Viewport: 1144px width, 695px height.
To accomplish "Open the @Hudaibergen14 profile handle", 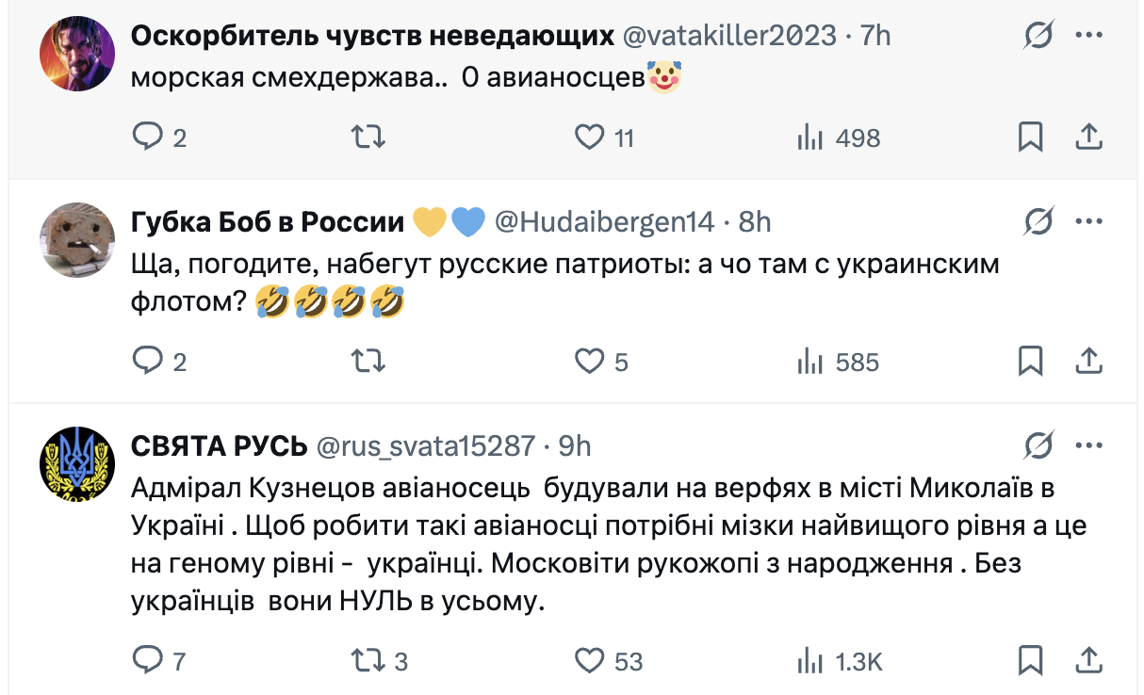I will (x=604, y=222).
